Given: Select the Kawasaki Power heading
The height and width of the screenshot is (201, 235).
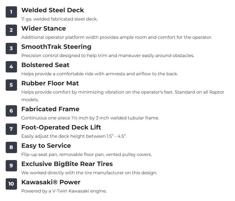Looking at the screenshot, I should click(x=51, y=182).
